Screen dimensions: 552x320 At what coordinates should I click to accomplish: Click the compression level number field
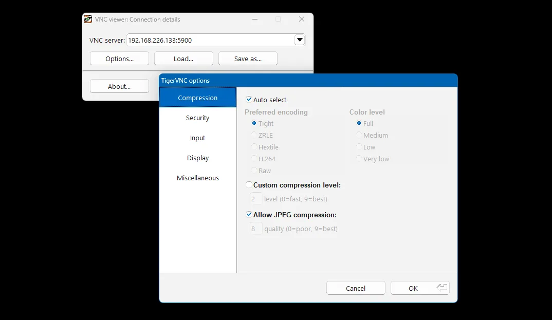click(x=256, y=199)
